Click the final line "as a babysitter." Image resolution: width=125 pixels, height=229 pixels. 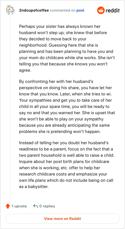[x=34, y=186]
